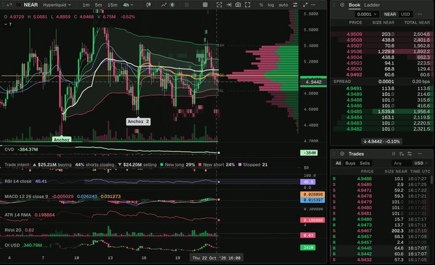Viewport: 435px width, 265px height.
Task: Click the NEAR symbol name to change ticker
Action: [31, 4]
